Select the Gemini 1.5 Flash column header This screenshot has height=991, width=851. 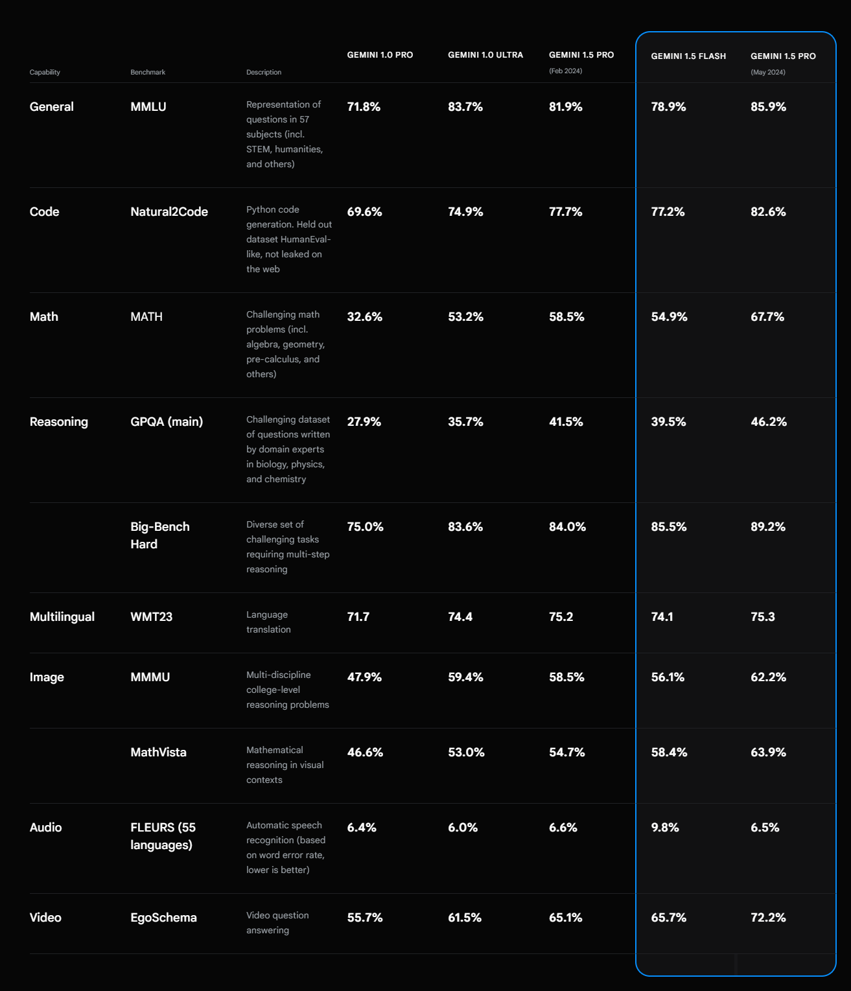coord(688,56)
